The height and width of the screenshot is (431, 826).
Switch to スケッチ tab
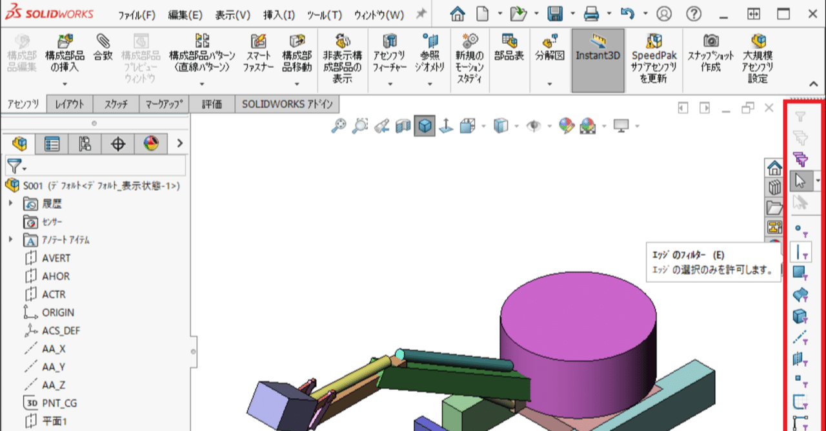tap(116, 104)
